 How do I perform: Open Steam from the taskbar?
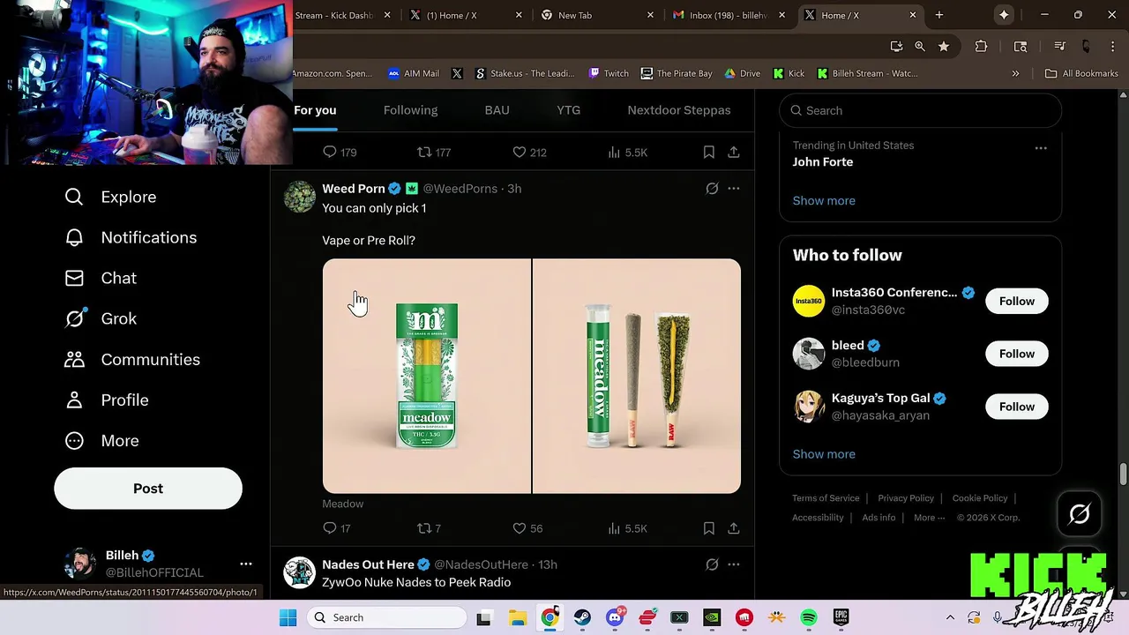(582, 617)
